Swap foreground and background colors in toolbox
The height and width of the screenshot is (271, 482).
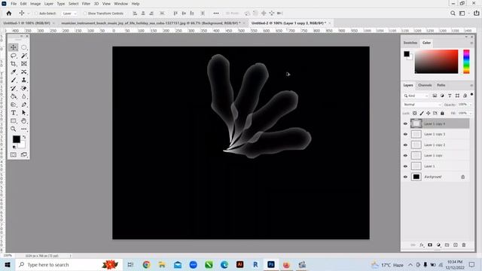24,137
